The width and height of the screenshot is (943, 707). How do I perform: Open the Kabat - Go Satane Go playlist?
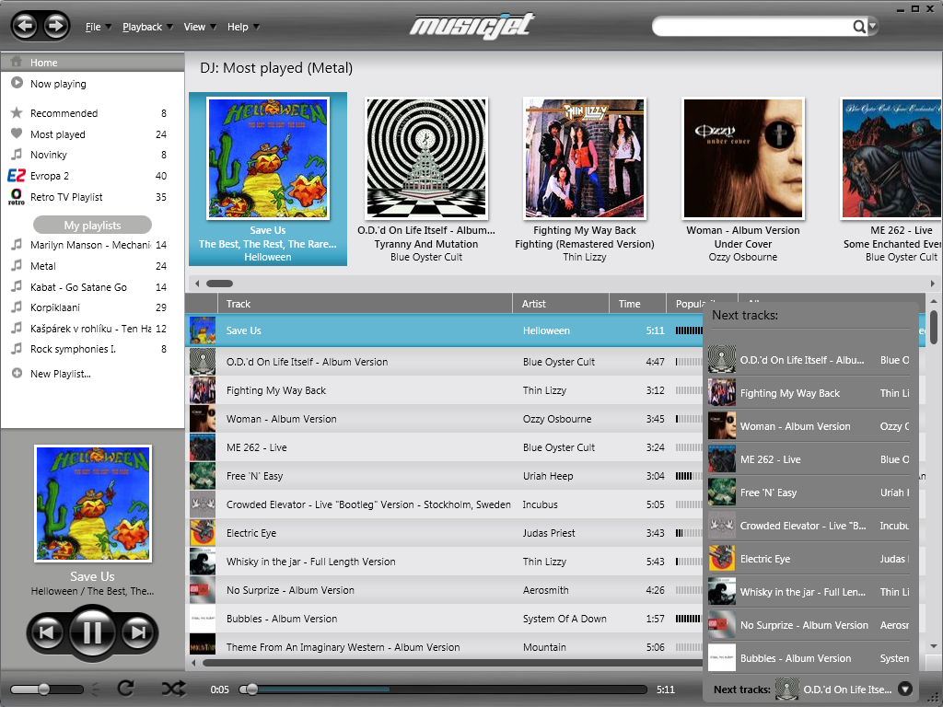click(x=93, y=287)
